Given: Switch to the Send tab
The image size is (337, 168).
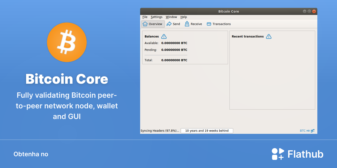Looking at the screenshot, I should [173, 24].
